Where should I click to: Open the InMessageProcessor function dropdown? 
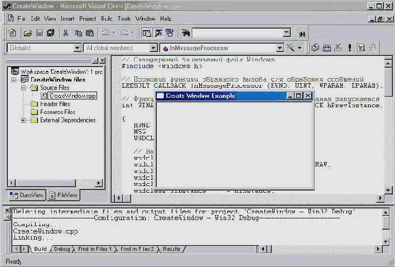click(277, 48)
